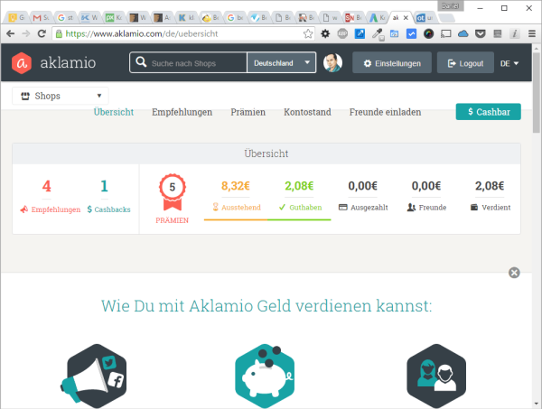Click the 4 Empfehlungen counter
The image size is (542, 409).
pyautogui.click(x=47, y=186)
